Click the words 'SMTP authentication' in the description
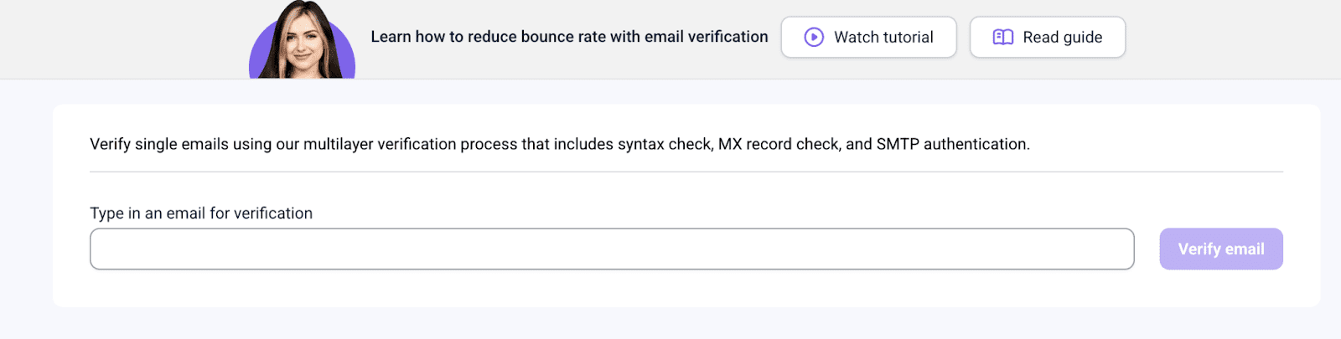This screenshot has width=1341, height=339. click(952, 144)
